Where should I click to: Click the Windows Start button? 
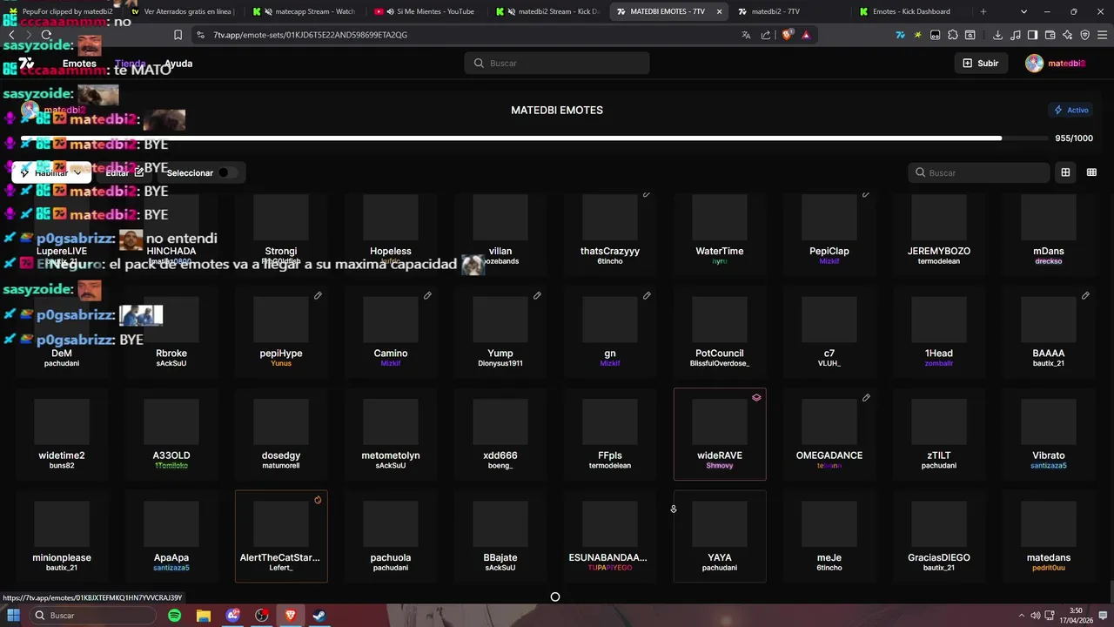pos(14,616)
